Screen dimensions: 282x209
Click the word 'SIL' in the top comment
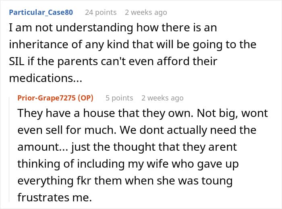[x=17, y=61]
